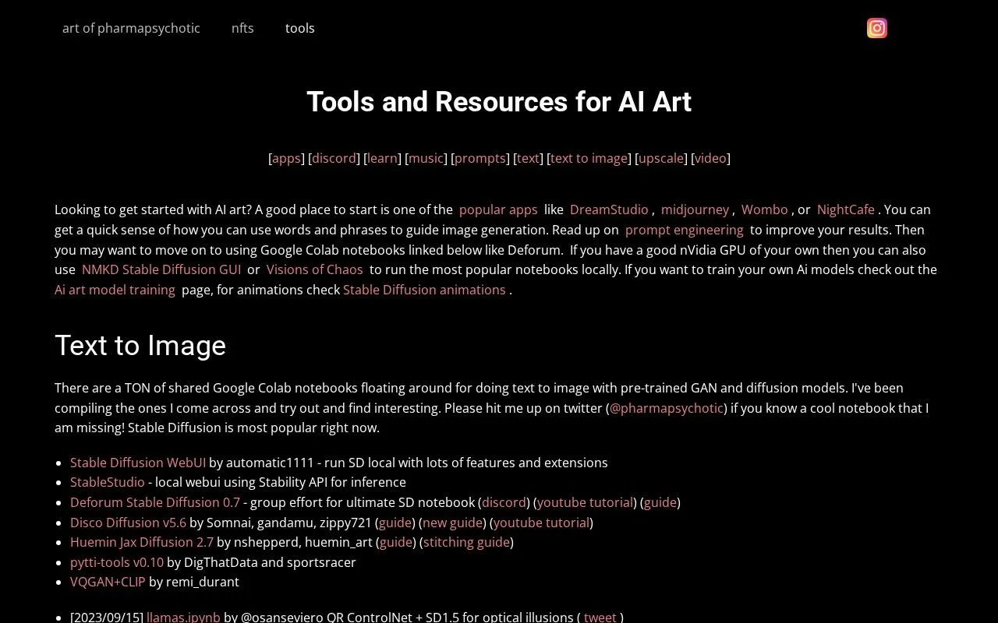Open the Deforum discord link

click(504, 502)
